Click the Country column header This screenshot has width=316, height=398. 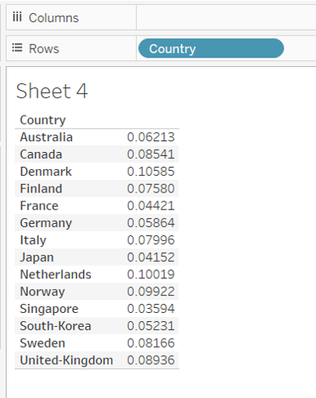click(43, 120)
